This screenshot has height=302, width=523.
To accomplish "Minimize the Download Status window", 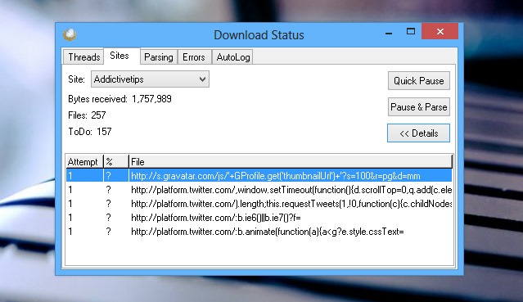I will (389, 33).
